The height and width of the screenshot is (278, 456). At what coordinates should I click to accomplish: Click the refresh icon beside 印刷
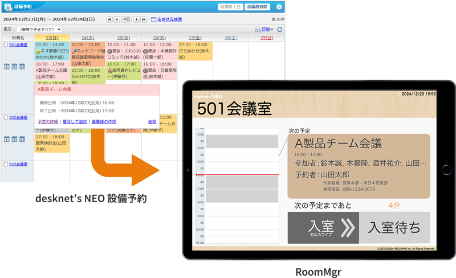[x=280, y=30]
